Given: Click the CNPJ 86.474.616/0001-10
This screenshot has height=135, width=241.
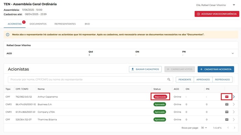Looking at the screenshot, I should click(x=26, y=104).
